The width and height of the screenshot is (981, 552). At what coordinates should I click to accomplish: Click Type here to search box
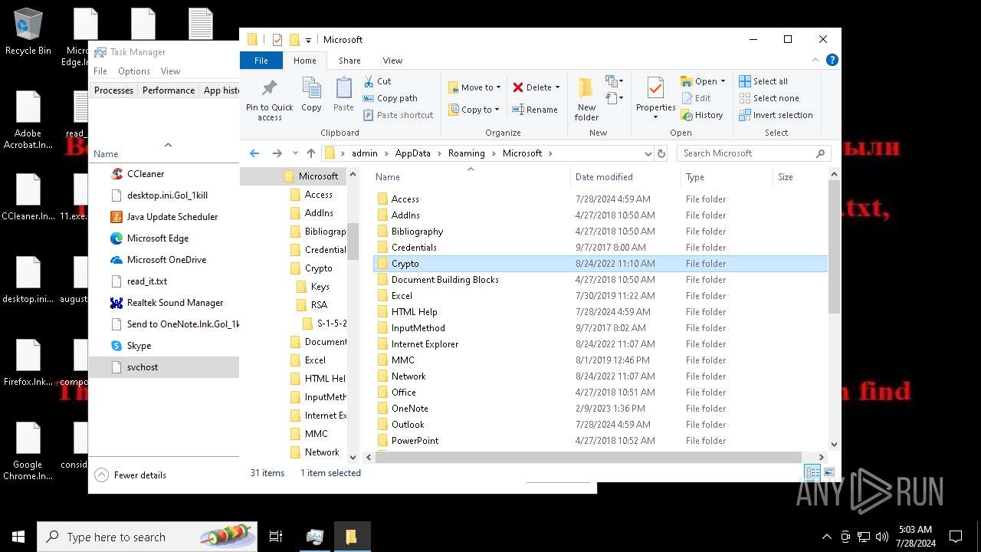pyautogui.click(x=147, y=537)
